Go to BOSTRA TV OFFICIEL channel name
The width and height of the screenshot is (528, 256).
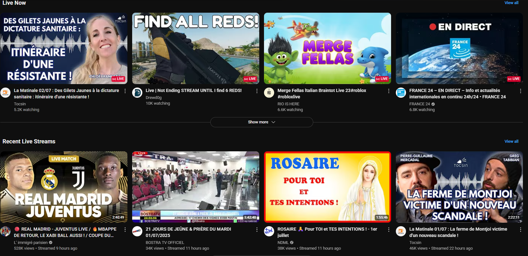[x=165, y=243]
